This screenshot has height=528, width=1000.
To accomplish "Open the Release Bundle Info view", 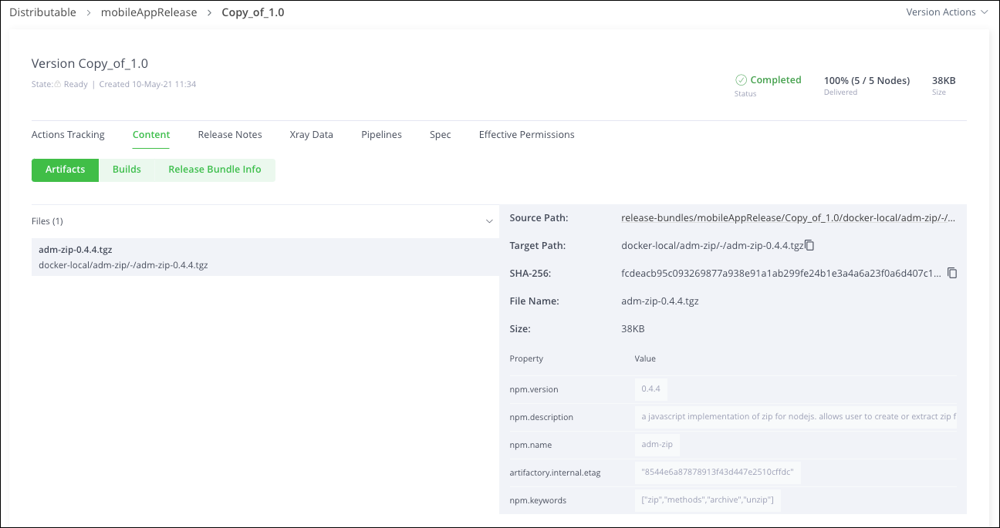I will 215,170.
